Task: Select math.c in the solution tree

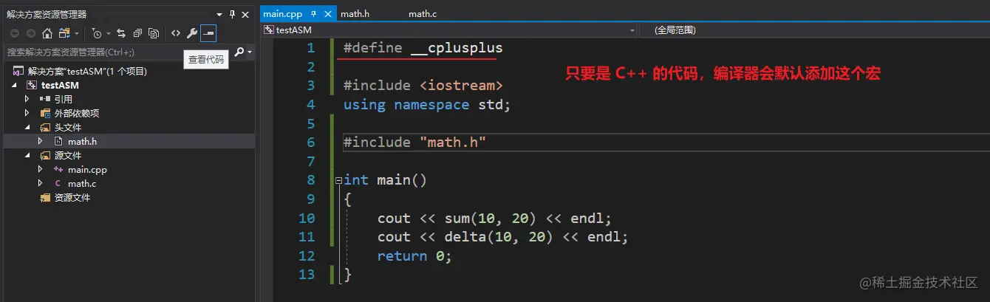Action: tap(82, 183)
